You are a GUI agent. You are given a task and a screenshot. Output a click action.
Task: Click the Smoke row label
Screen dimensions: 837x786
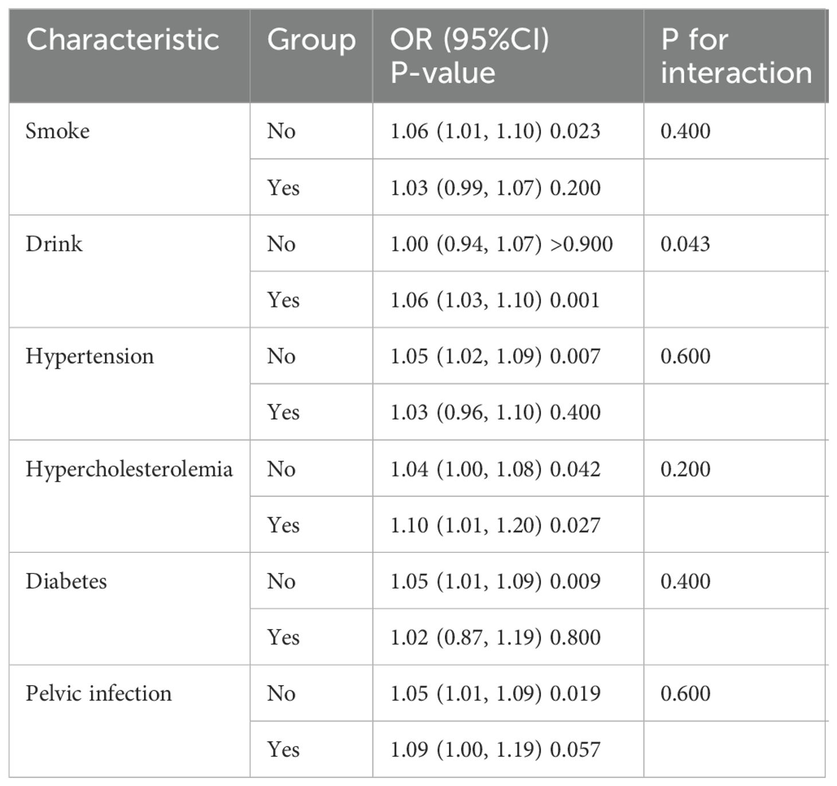tap(57, 131)
